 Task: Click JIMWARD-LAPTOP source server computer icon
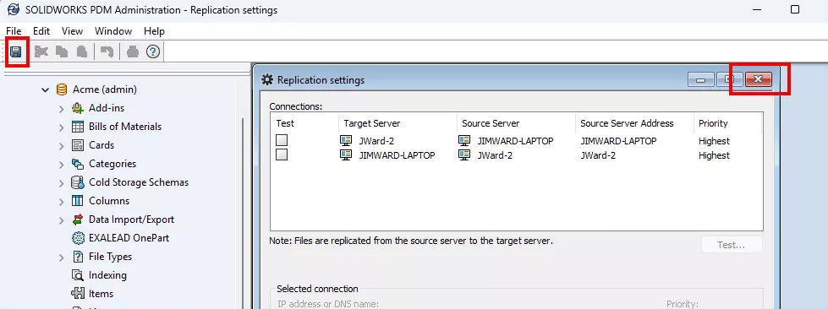coord(464,141)
